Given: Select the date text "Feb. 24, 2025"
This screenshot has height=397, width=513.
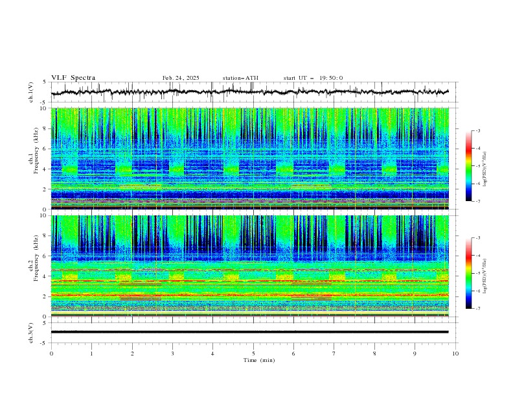Looking at the screenshot, I should click(181, 78).
